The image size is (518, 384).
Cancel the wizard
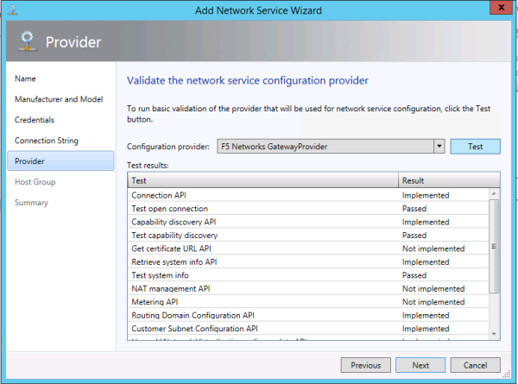(x=475, y=365)
